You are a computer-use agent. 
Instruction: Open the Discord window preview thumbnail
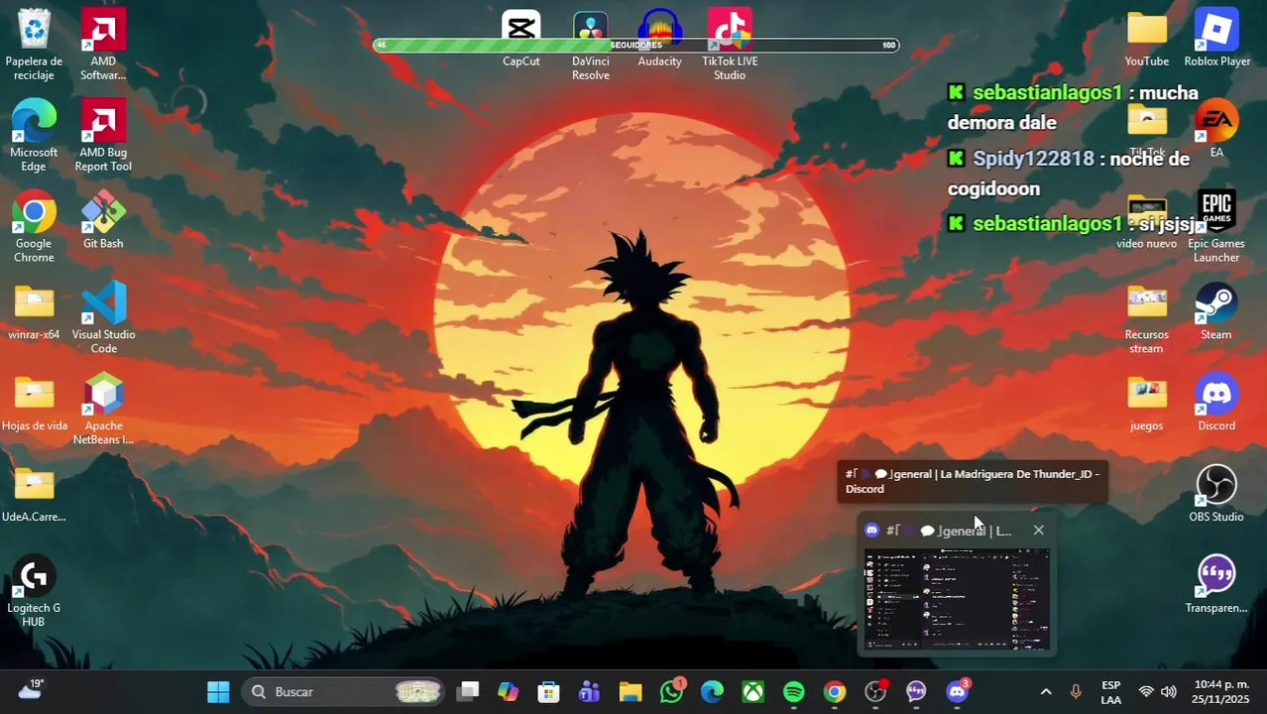(x=957, y=599)
